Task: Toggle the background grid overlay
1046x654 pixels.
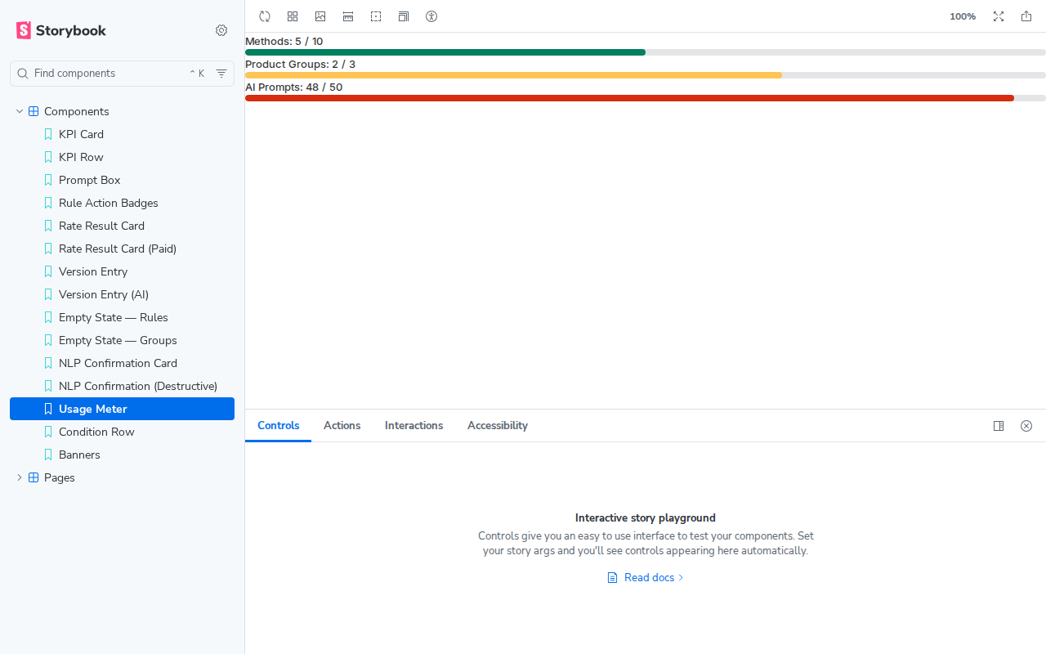Action: [x=293, y=16]
